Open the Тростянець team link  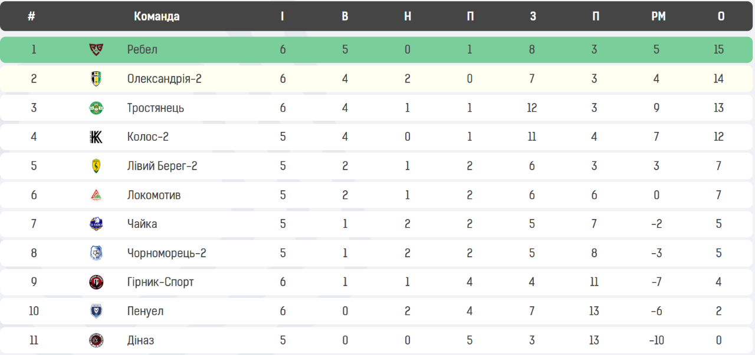[156, 108]
